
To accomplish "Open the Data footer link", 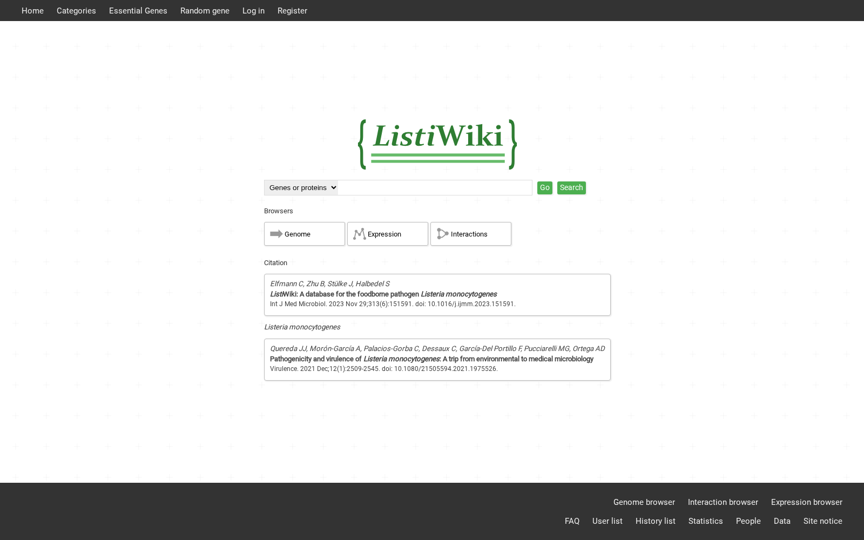I will [782, 521].
